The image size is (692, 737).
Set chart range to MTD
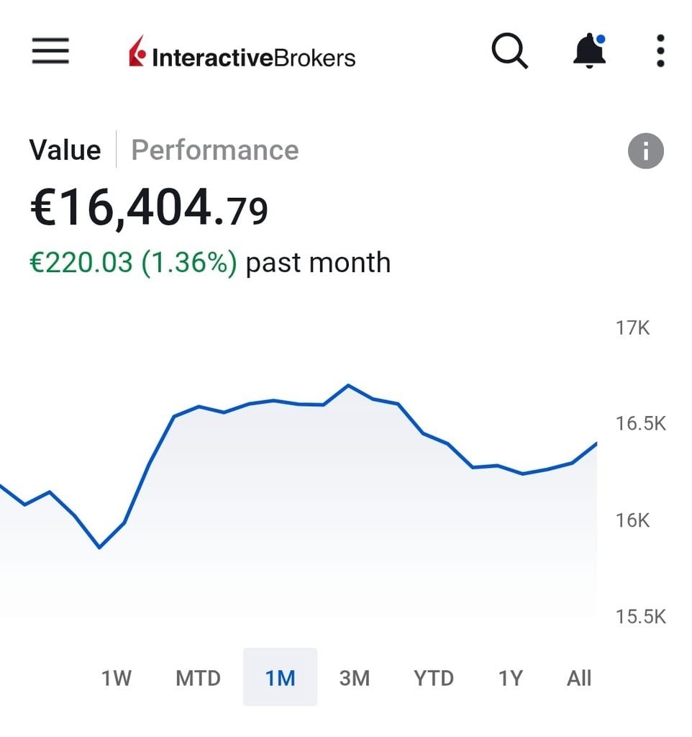198,678
